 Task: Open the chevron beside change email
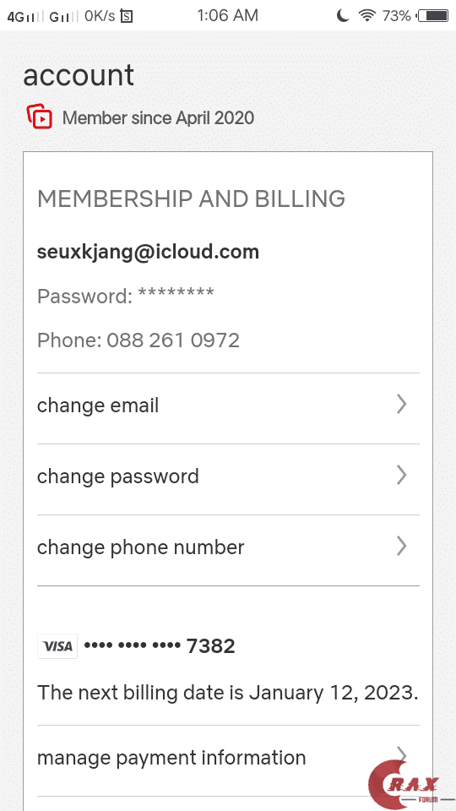pos(402,405)
